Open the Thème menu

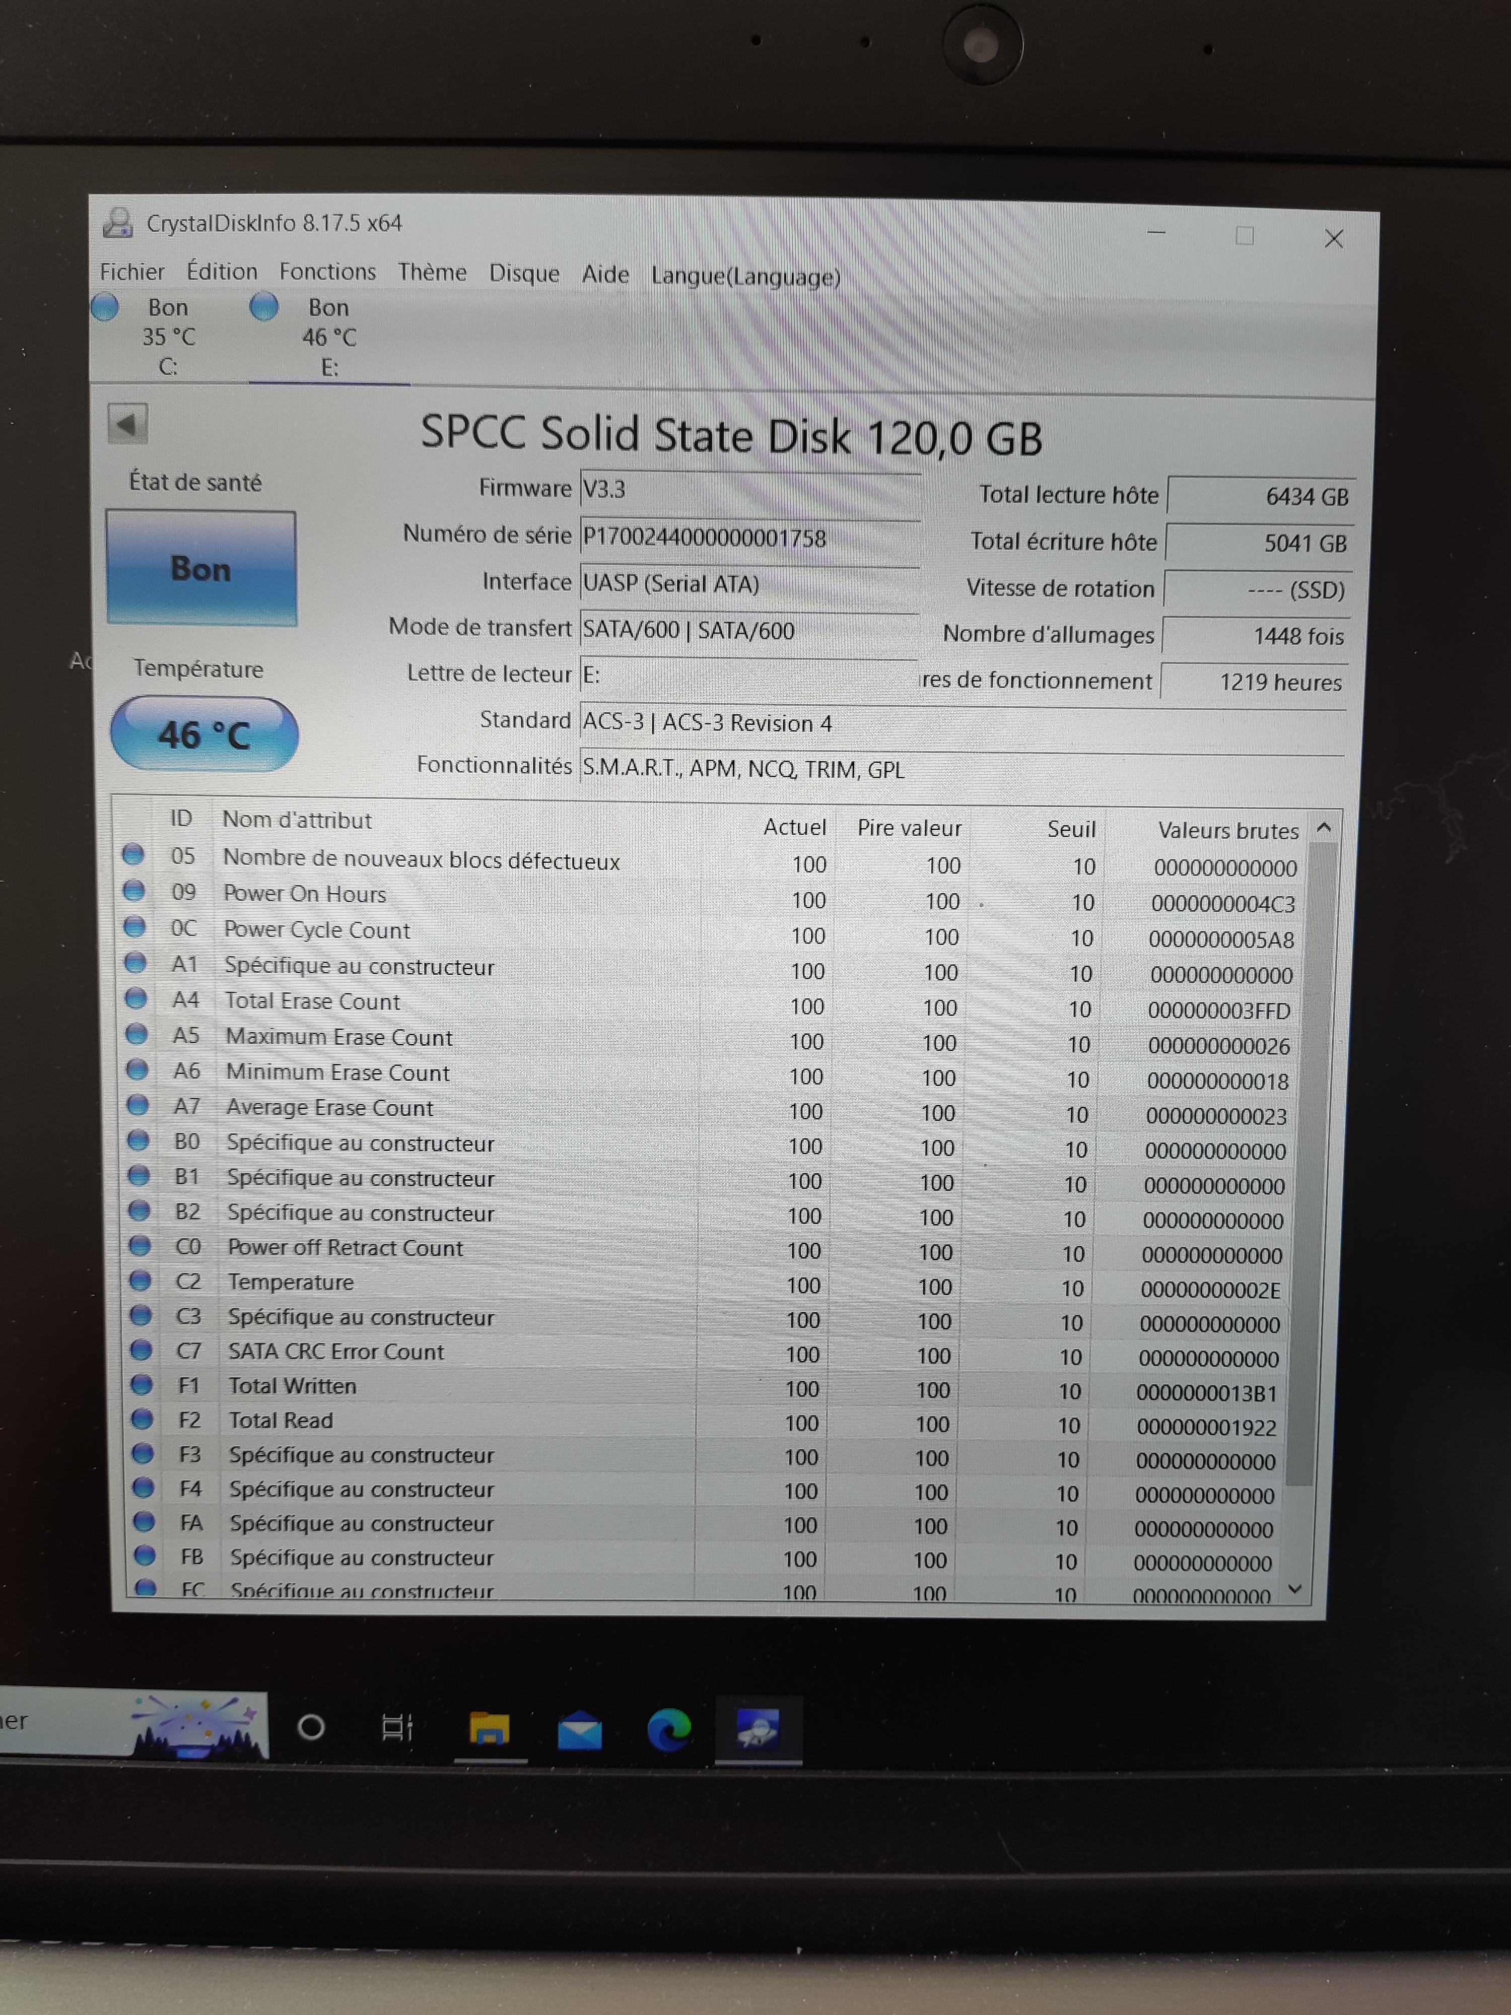click(x=432, y=273)
